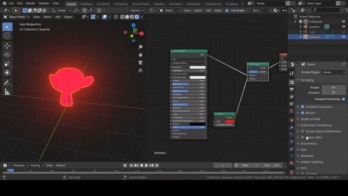Open the Object Data properties tab
This screenshot has width=348, height=196.
point(291,156)
